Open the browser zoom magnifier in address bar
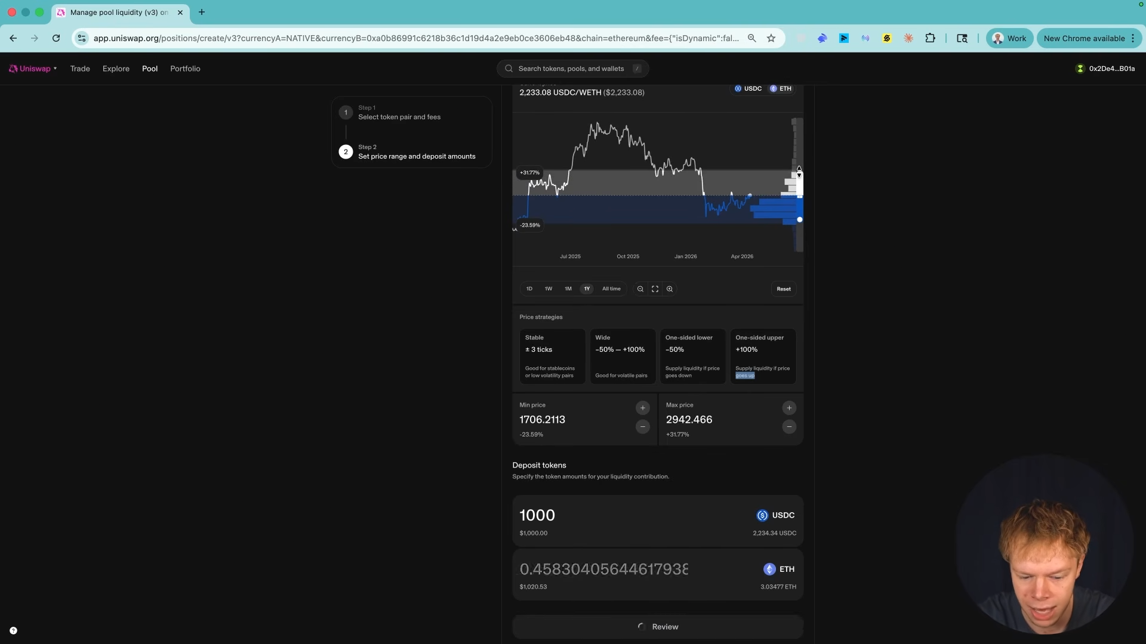This screenshot has width=1146, height=644. pyautogui.click(x=752, y=38)
